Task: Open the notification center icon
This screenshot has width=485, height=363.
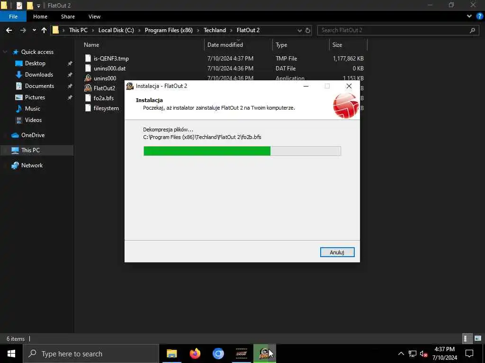Action: 469,354
